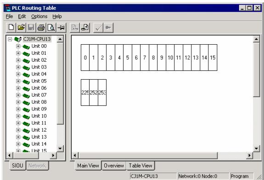Click the main view scroll-down arrow
The height and width of the screenshot is (180, 264).
pyautogui.click(x=256, y=149)
